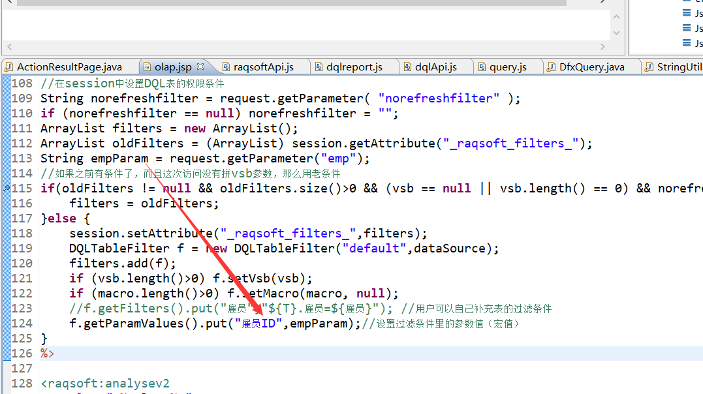Click the JSP file icon on olap.jsp tab

[147, 67]
